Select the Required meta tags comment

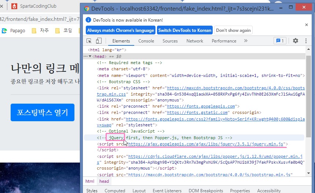click(x=129, y=63)
